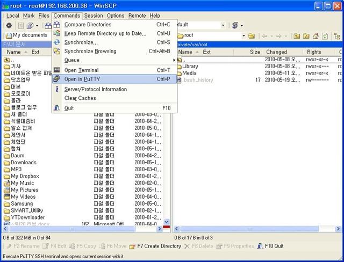This screenshot has height=262, width=344.
Task: Open dropdown arrow beside globe icon
Action: point(242,26)
